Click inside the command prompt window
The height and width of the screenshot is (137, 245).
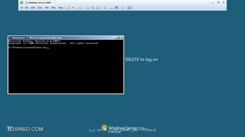point(66,67)
